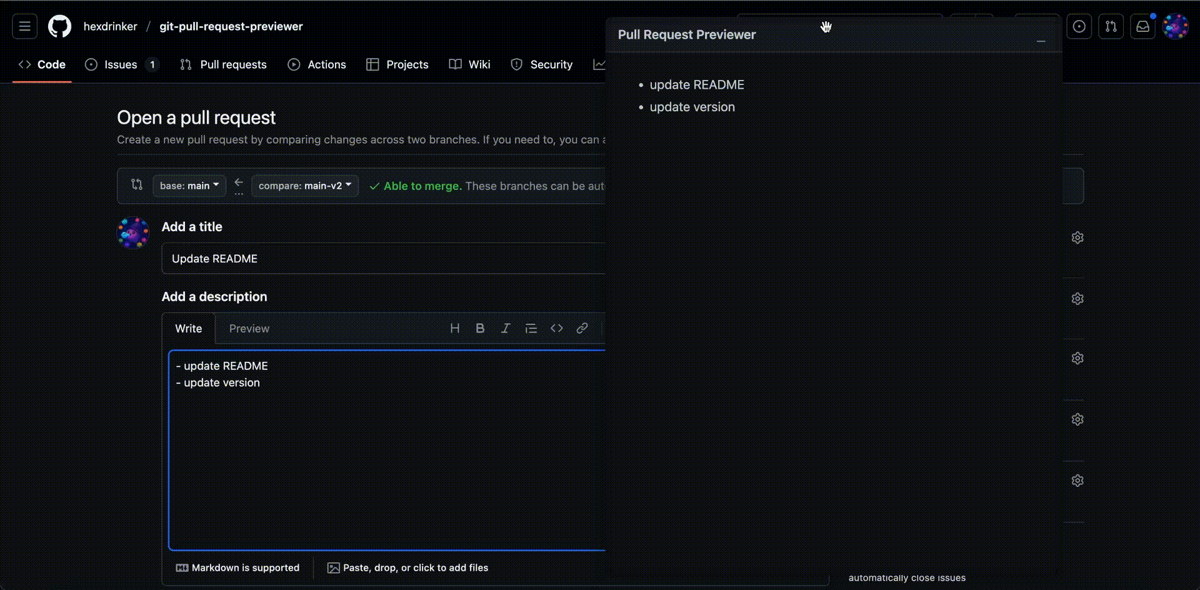Open the hamburger navigation menu

click(x=25, y=26)
